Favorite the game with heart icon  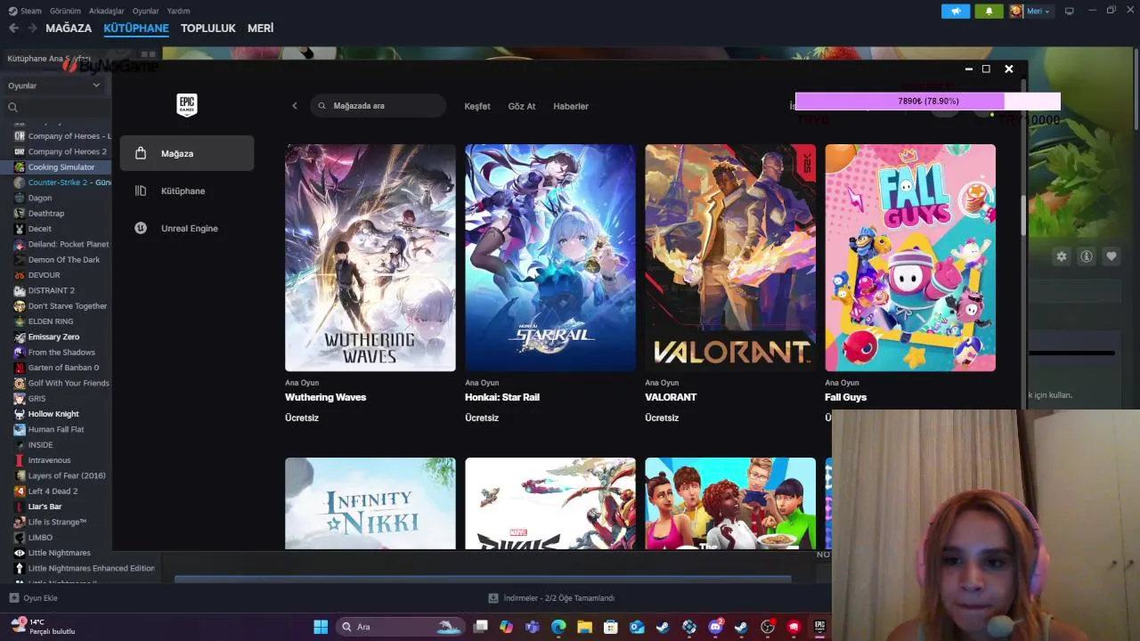click(1111, 256)
